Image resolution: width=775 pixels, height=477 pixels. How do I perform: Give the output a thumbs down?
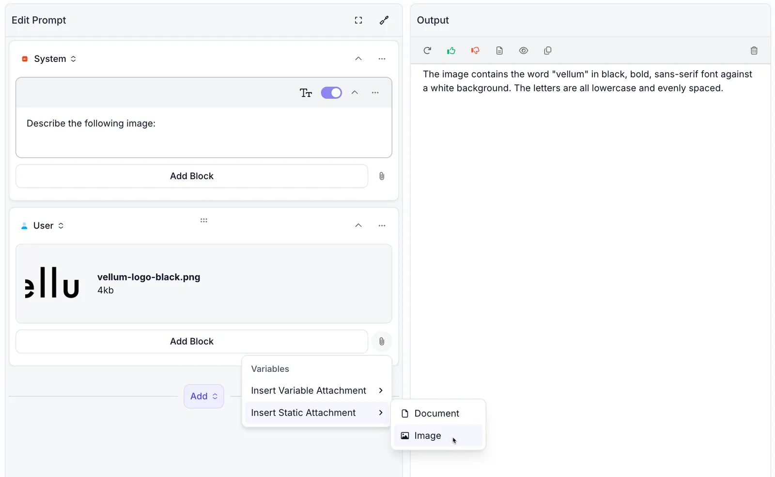point(475,50)
